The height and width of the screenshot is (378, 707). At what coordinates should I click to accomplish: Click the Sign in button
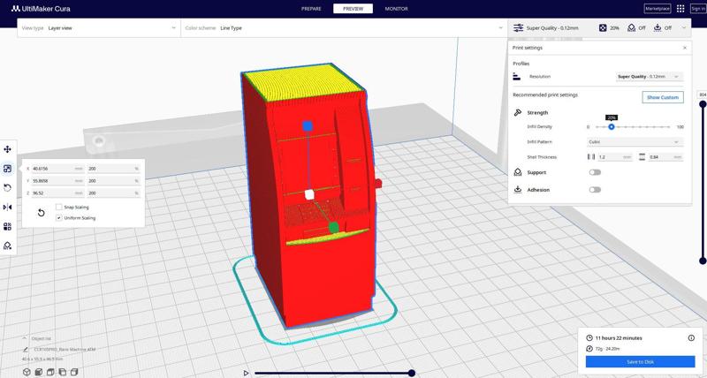698,9
